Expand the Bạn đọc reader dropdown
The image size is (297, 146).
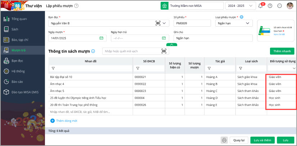click(x=165, y=23)
